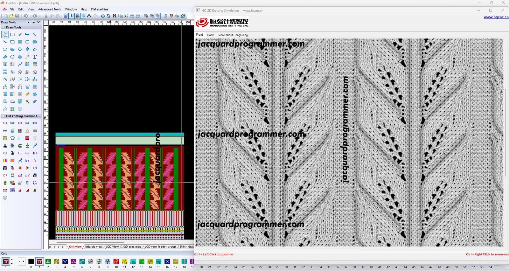Viewport: 509px width, 271px height.
Task: Pin the Draw Tools panel
Action: click(x=34, y=22)
